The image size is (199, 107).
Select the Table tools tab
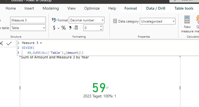tap(184, 9)
